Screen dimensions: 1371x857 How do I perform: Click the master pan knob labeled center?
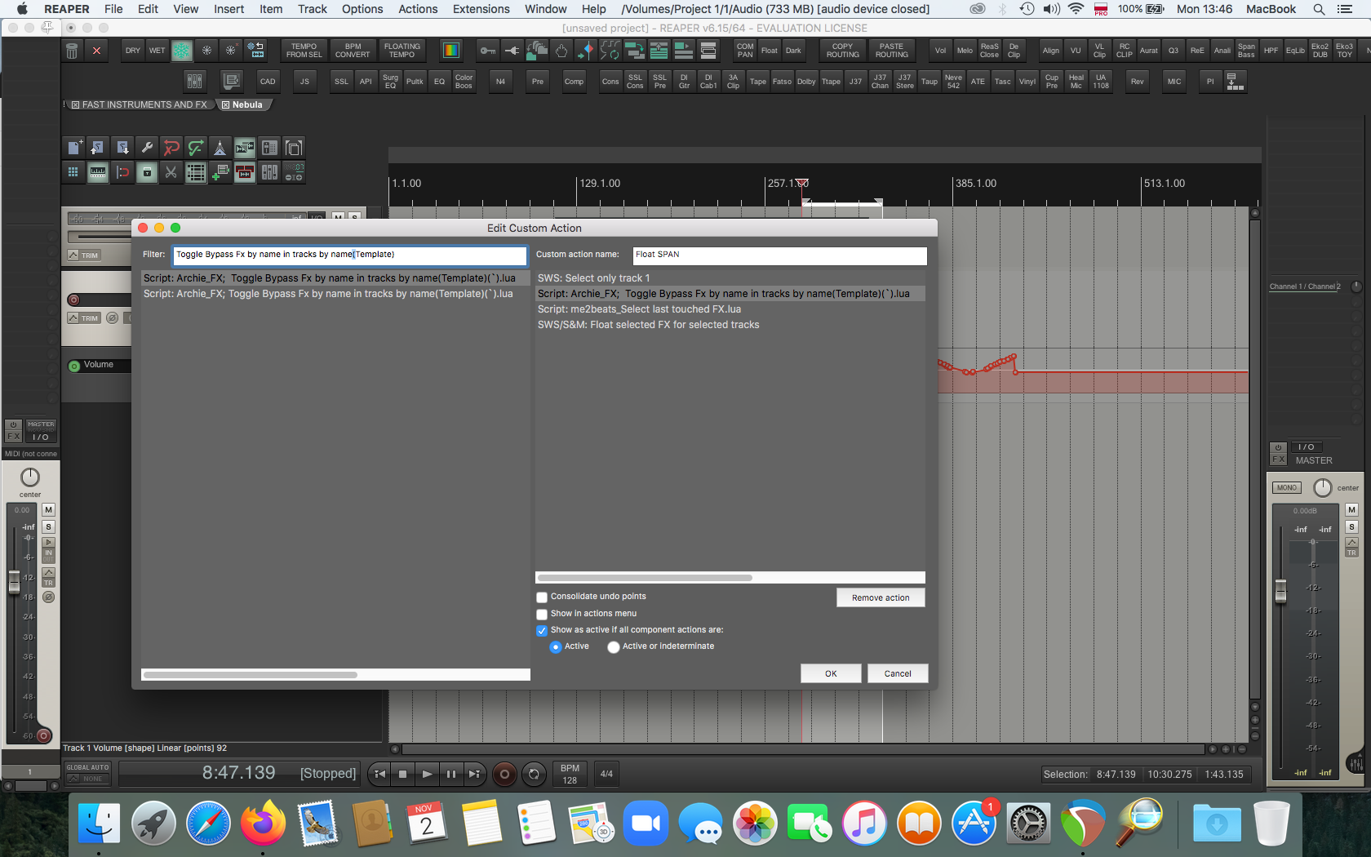tap(1322, 488)
